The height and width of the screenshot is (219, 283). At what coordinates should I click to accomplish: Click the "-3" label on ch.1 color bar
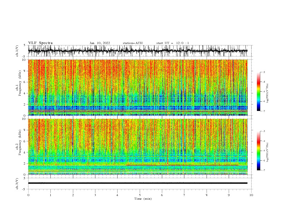(x=264, y=72)
